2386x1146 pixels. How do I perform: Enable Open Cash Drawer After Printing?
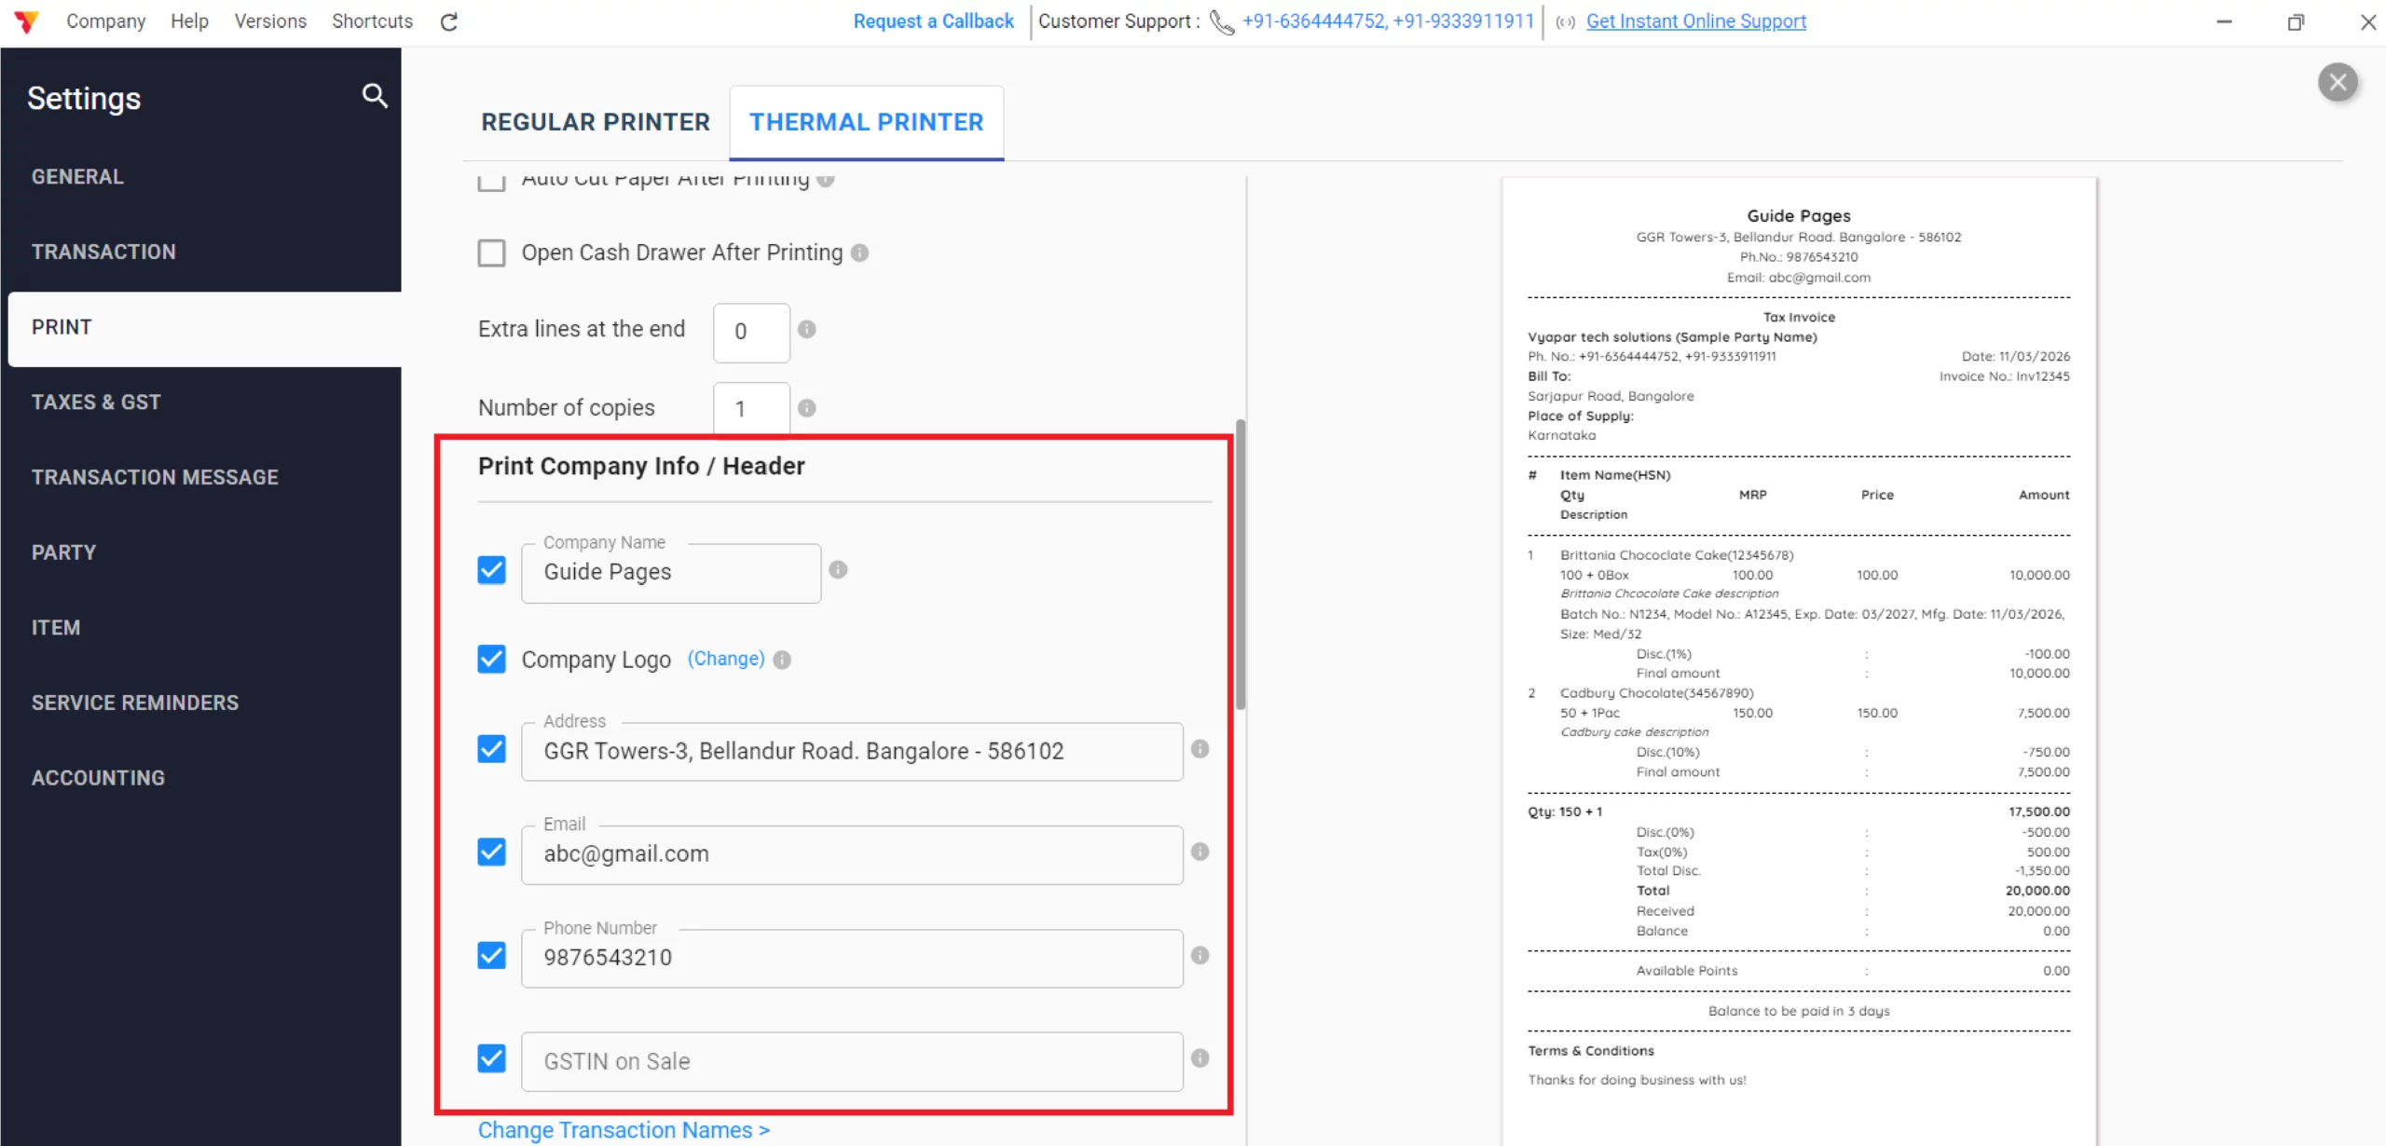coord(492,252)
